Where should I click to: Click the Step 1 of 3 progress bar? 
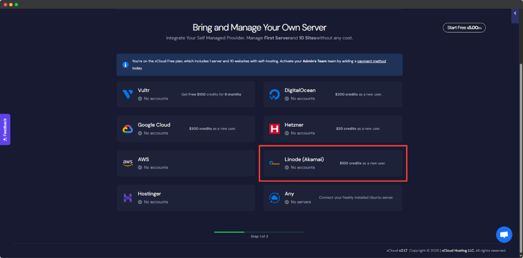259,232
